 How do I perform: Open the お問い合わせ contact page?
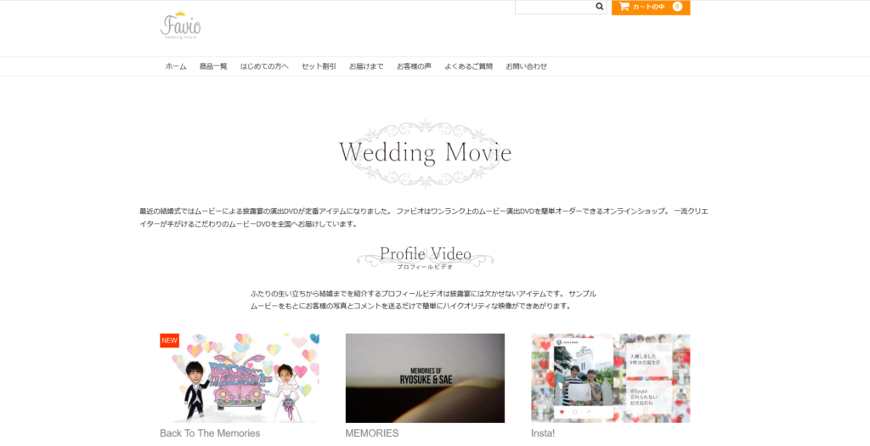coord(527,66)
